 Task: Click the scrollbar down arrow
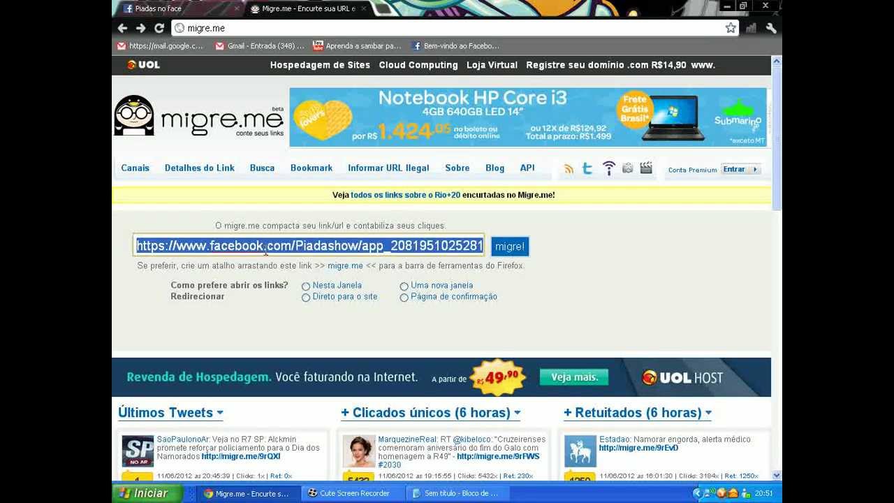pos(777,476)
